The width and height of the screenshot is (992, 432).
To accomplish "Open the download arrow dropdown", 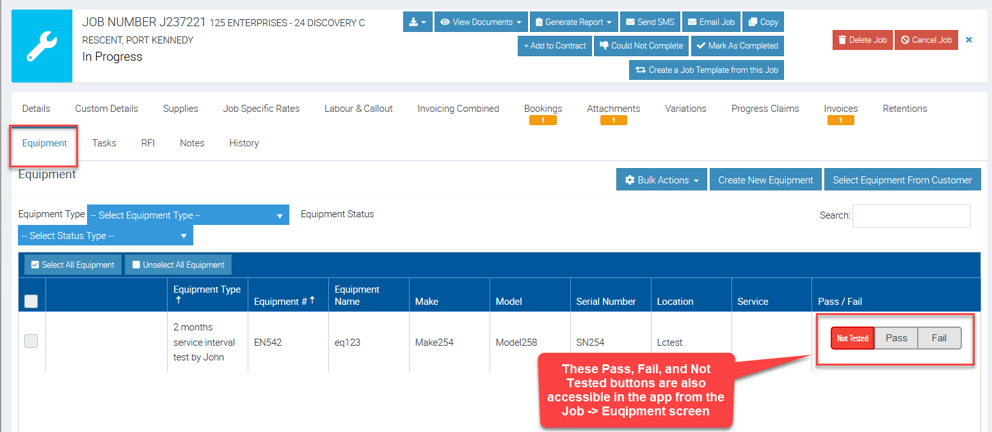I will pyautogui.click(x=418, y=22).
